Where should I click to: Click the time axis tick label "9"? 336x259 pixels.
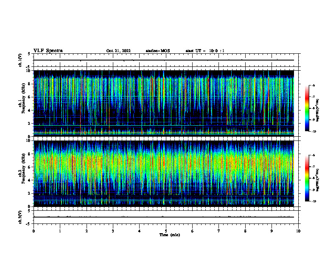272,231
